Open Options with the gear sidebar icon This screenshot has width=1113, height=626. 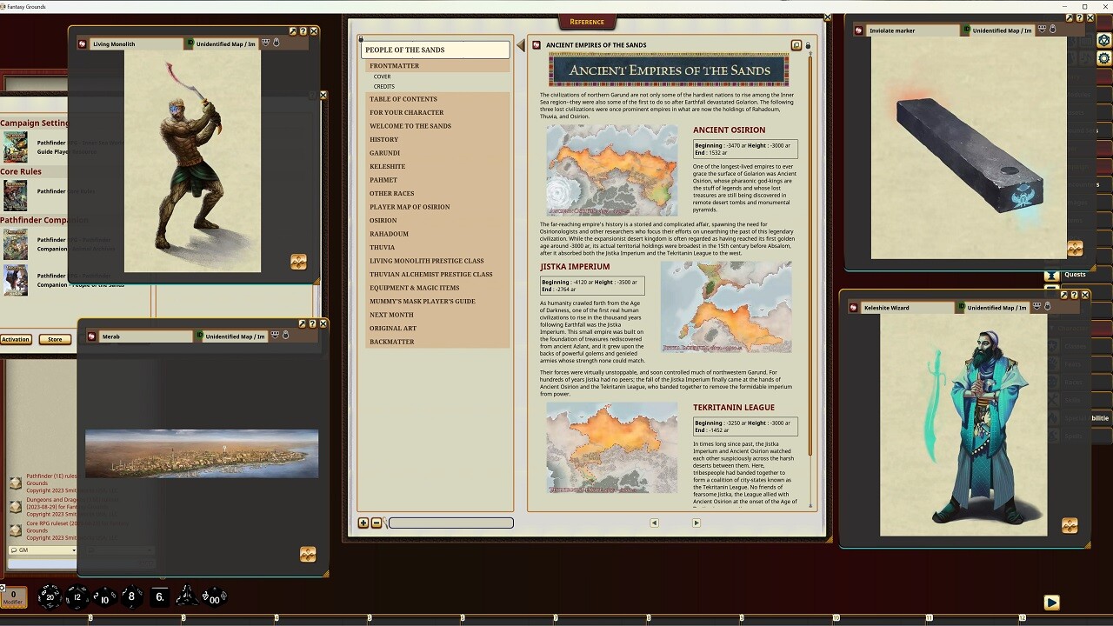1103,57
